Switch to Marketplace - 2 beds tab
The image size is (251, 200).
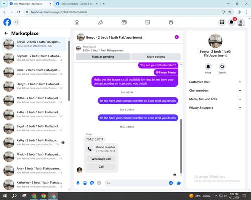(77, 4)
